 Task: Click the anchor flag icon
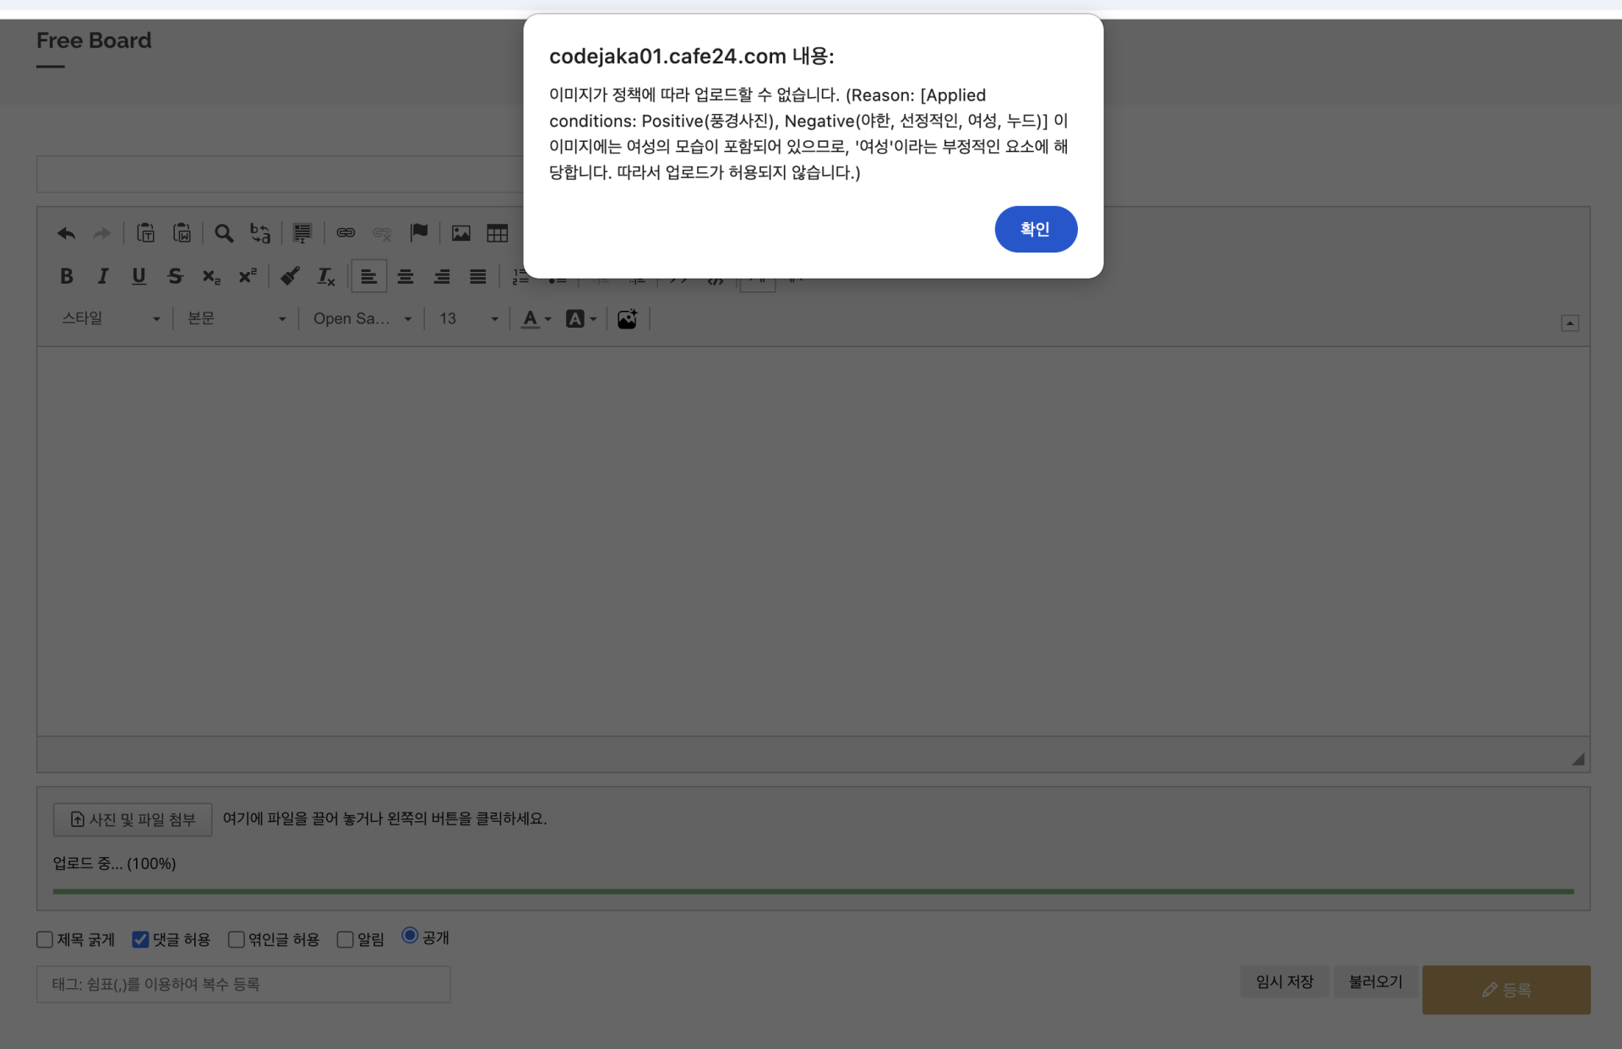[x=418, y=233]
